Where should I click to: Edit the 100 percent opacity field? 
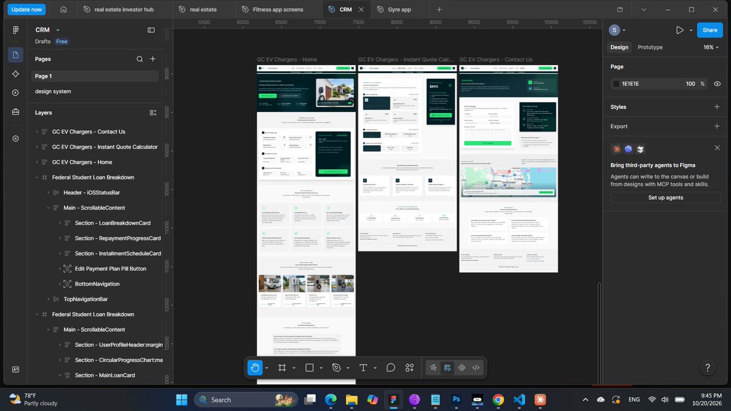point(690,83)
